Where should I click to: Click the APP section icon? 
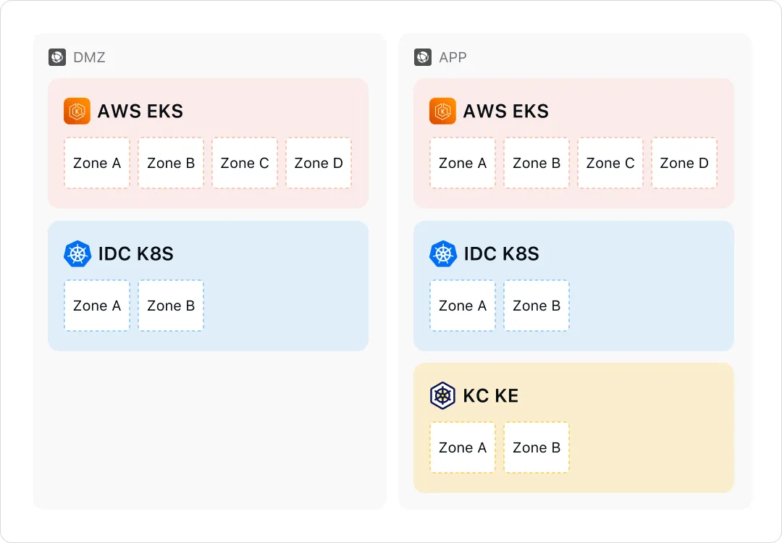(422, 57)
